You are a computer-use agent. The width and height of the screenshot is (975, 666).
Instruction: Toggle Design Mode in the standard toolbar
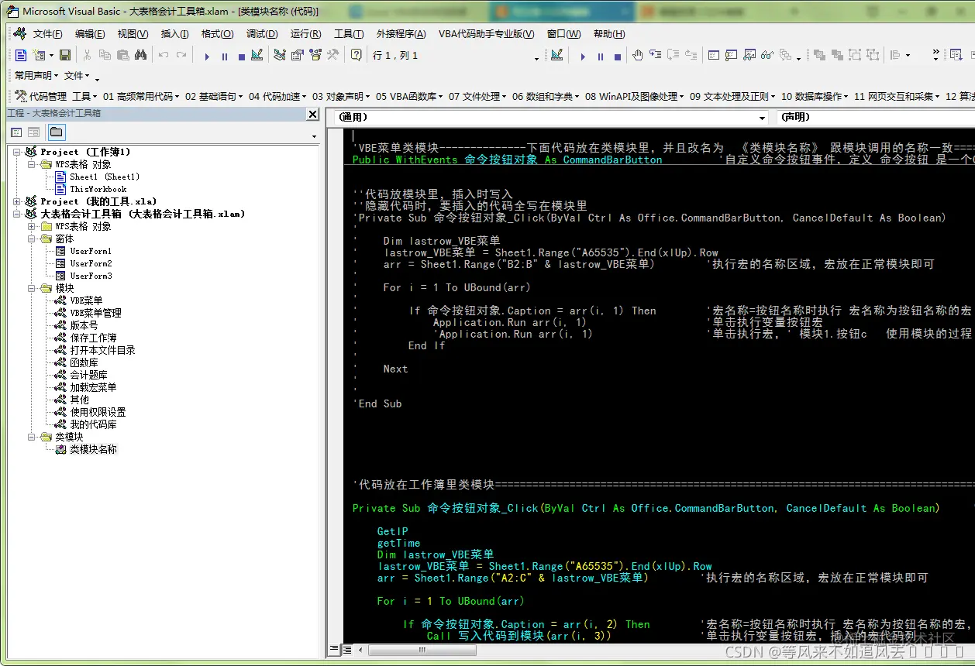[x=257, y=55]
